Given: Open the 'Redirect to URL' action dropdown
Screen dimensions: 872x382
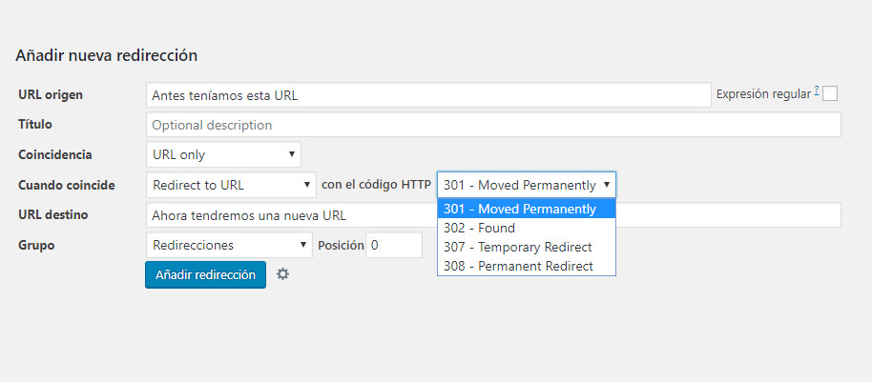Looking at the screenshot, I should pos(231,185).
